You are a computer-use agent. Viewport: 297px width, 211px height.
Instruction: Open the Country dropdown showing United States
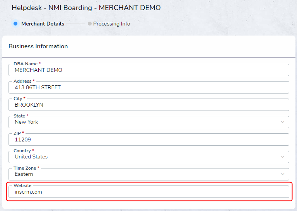(148, 157)
